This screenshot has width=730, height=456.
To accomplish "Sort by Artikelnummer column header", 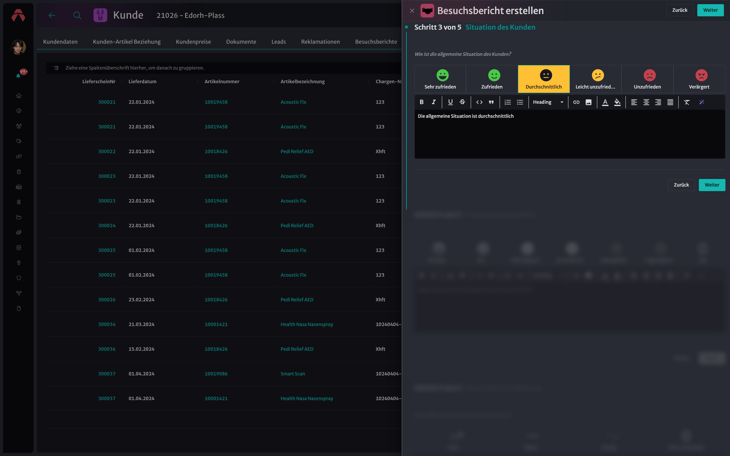I will tap(222, 82).
